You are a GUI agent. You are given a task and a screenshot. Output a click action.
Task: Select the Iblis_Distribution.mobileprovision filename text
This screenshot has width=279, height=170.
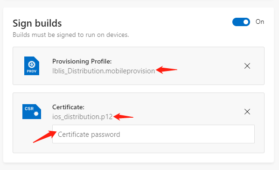tap(104, 71)
